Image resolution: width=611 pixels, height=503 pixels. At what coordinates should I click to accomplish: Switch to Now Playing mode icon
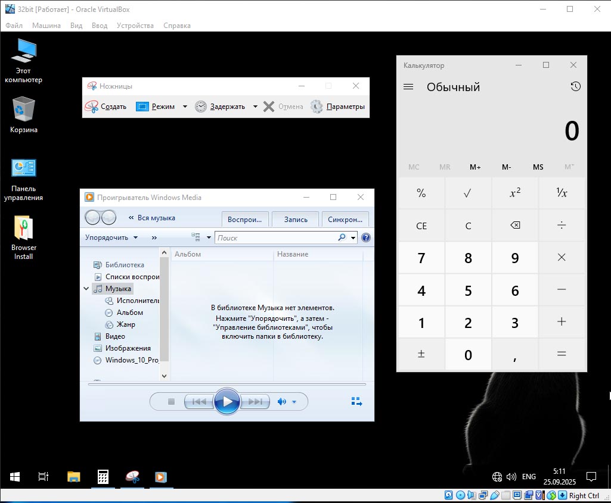click(x=356, y=401)
